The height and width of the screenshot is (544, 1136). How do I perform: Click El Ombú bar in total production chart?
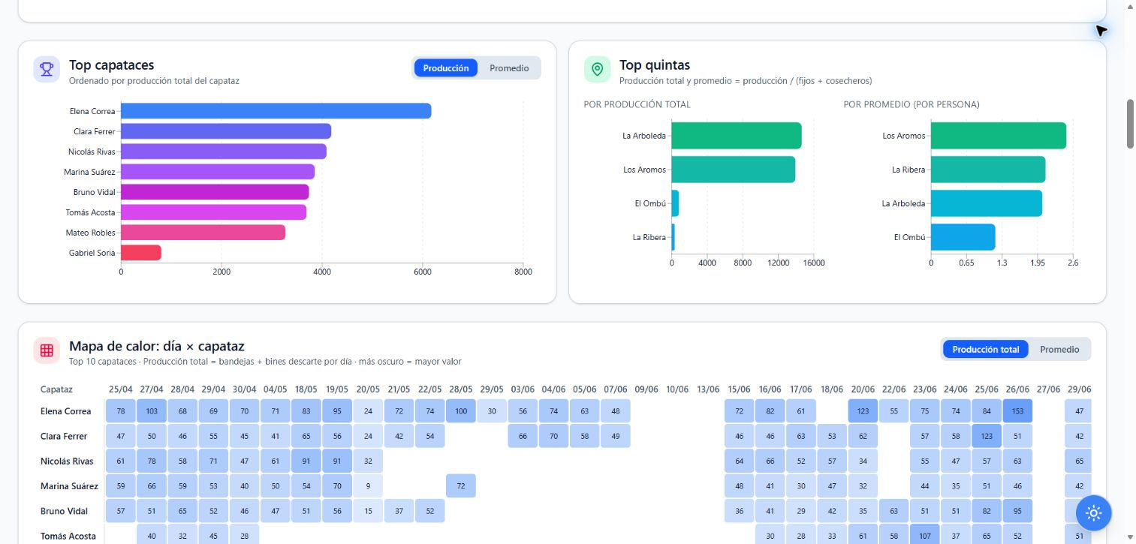click(x=675, y=203)
